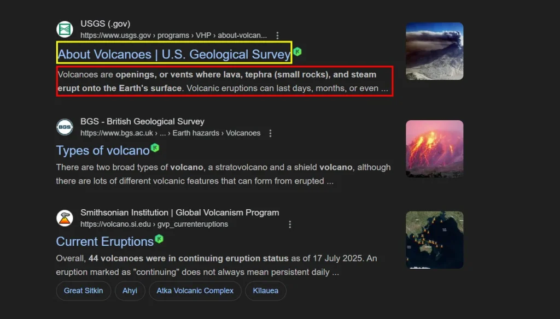
Task: Click green safety badge beside About Volcanoes
Action: coord(297,52)
